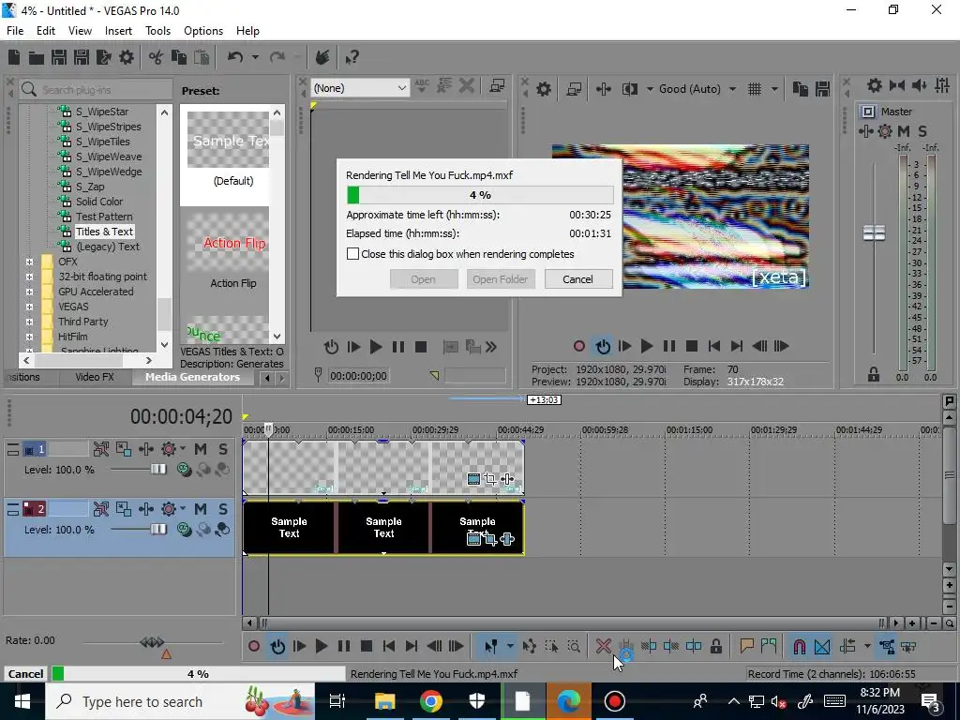Viewport: 960px width, 720px height.
Task: Click Stop button in timeline transport
Action: (367, 646)
